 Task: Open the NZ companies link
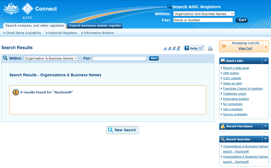click(233, 104)
